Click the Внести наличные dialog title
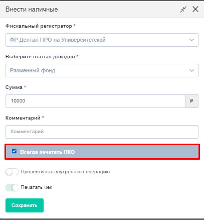This screenshot has width=204, height=220. (32, 10)
